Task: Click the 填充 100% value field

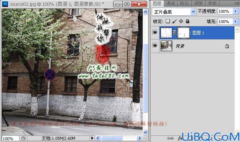Action: click(x=225, y=21)
